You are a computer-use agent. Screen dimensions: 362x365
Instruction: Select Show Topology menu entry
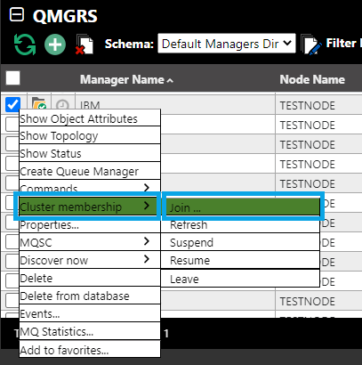[x=90, y=135]
